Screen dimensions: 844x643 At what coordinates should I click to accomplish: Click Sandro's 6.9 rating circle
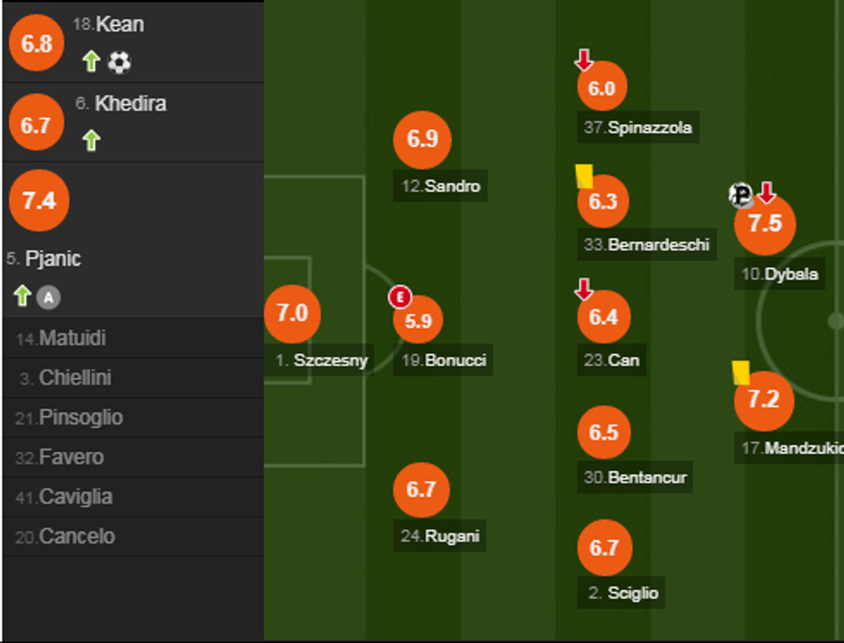click(x=422, y=140)
